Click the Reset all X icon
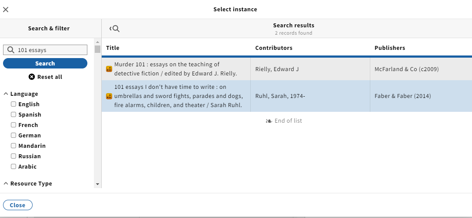 click(x=32, y=77)
